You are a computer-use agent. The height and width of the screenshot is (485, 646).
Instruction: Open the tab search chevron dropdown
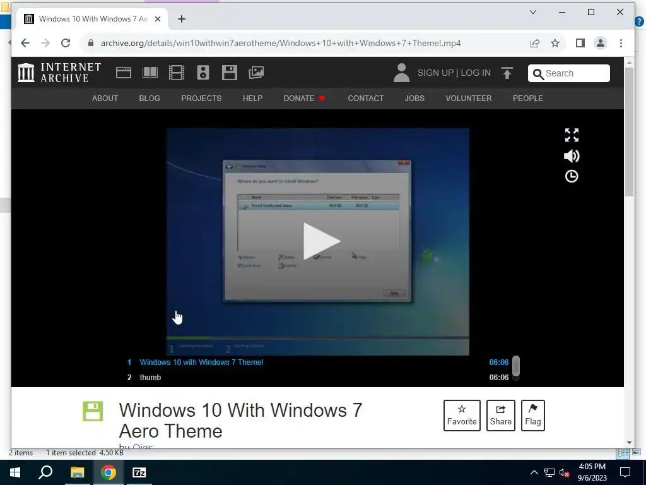click(x=532, y=12)
